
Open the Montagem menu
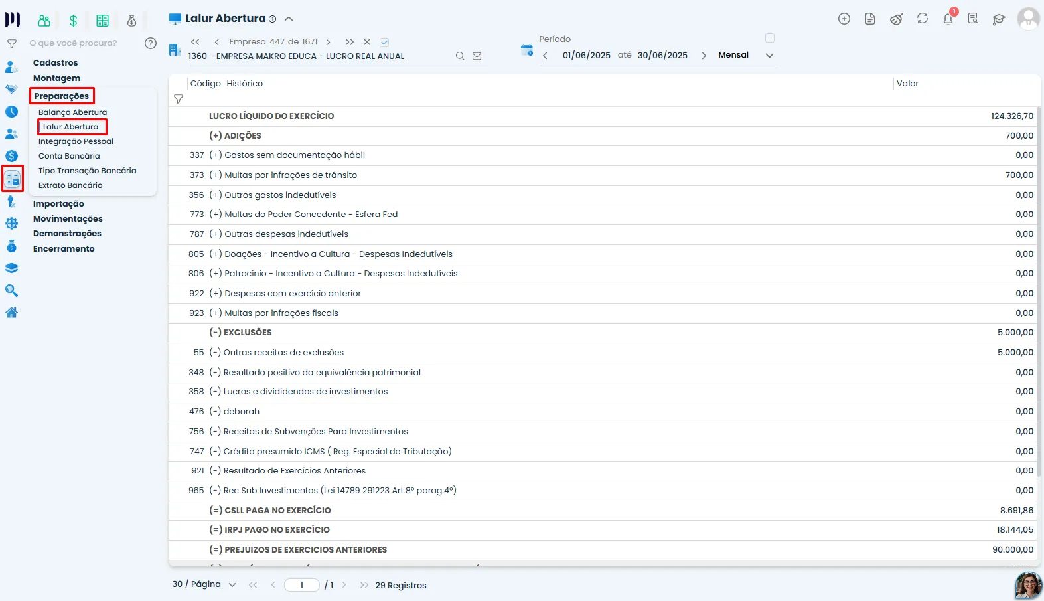57,78
